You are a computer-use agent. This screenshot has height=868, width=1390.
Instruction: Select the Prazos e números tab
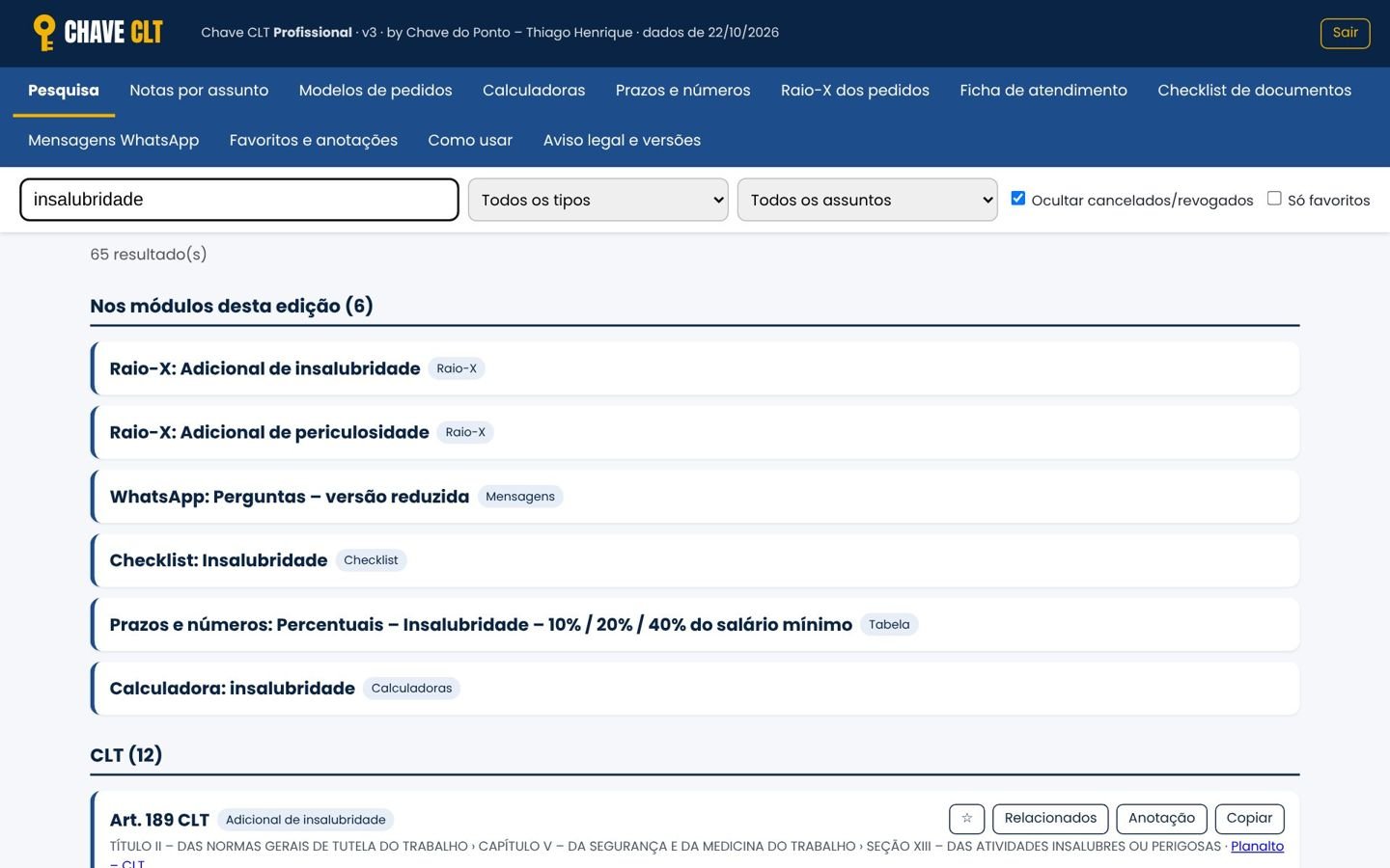pos(682,91)
